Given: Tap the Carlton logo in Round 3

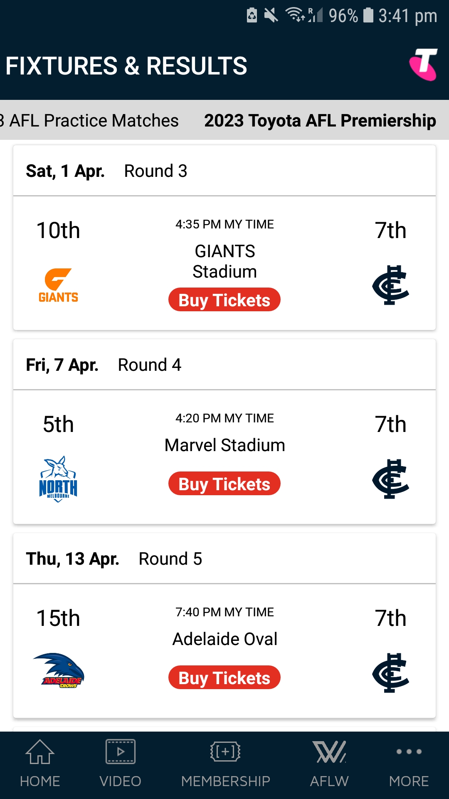Looking at the screenshot, I should tap(391, 285).
